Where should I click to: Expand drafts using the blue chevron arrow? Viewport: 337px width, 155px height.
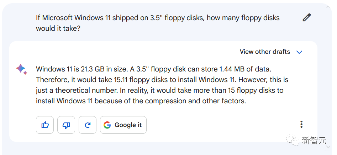point(299,52)
